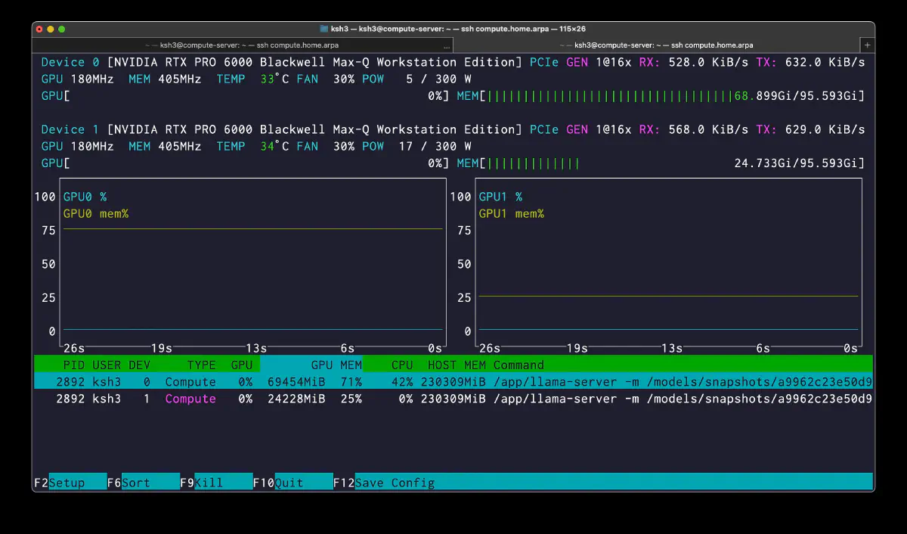This screenshot has width=907, height=534.
Task: Click the "71%" memory percentage cell
Action: pyautogui.click(x=351, y=382)
